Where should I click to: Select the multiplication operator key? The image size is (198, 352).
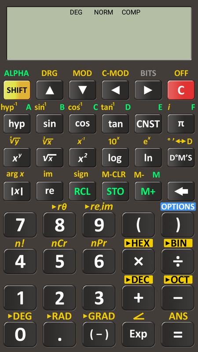(x=138, y=261)
